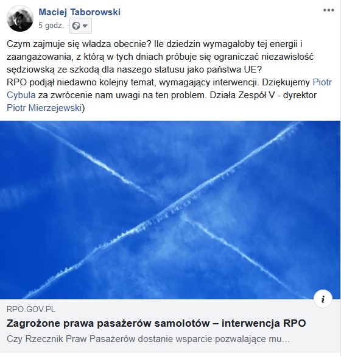This screenshot has width=341, height=356.
Task: Click the round info "i" icon on link preview
Action: point(323,299)
